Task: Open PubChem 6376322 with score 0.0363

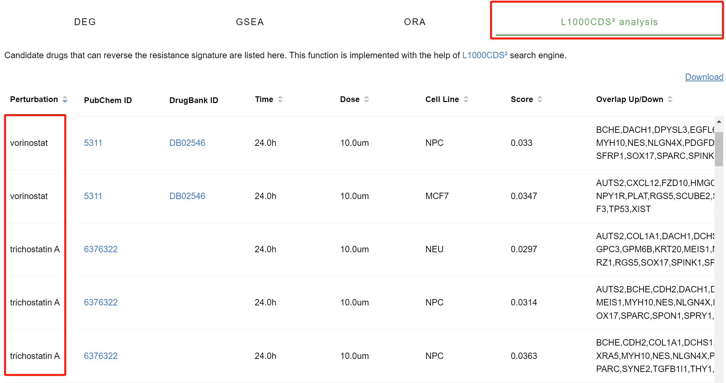Action: coord(101,356)
